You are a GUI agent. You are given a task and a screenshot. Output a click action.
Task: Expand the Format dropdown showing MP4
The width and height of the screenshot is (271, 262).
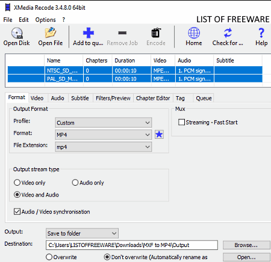coord(104,135)
